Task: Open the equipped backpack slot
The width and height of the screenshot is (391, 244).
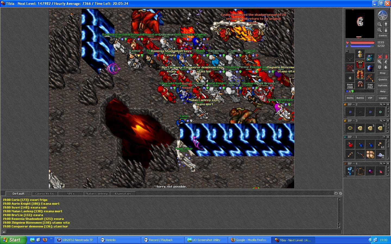Action: coord(370,58)
